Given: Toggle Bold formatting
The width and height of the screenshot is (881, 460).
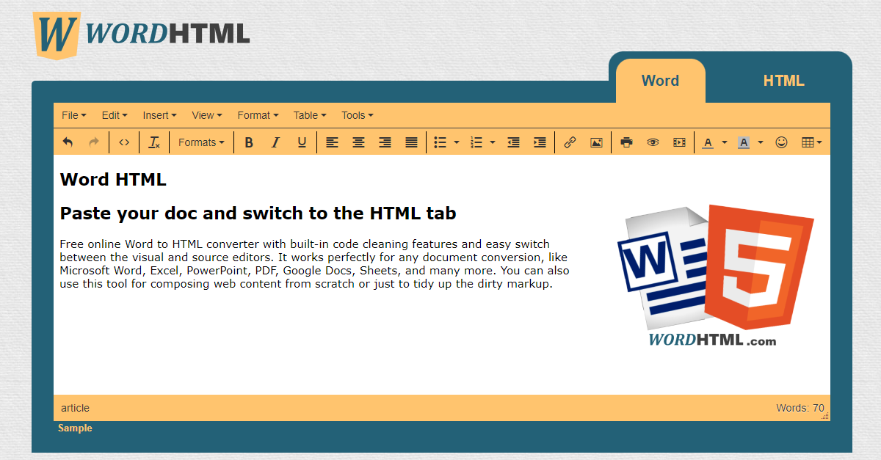Looking at the screenshot, I should point(249,142).
